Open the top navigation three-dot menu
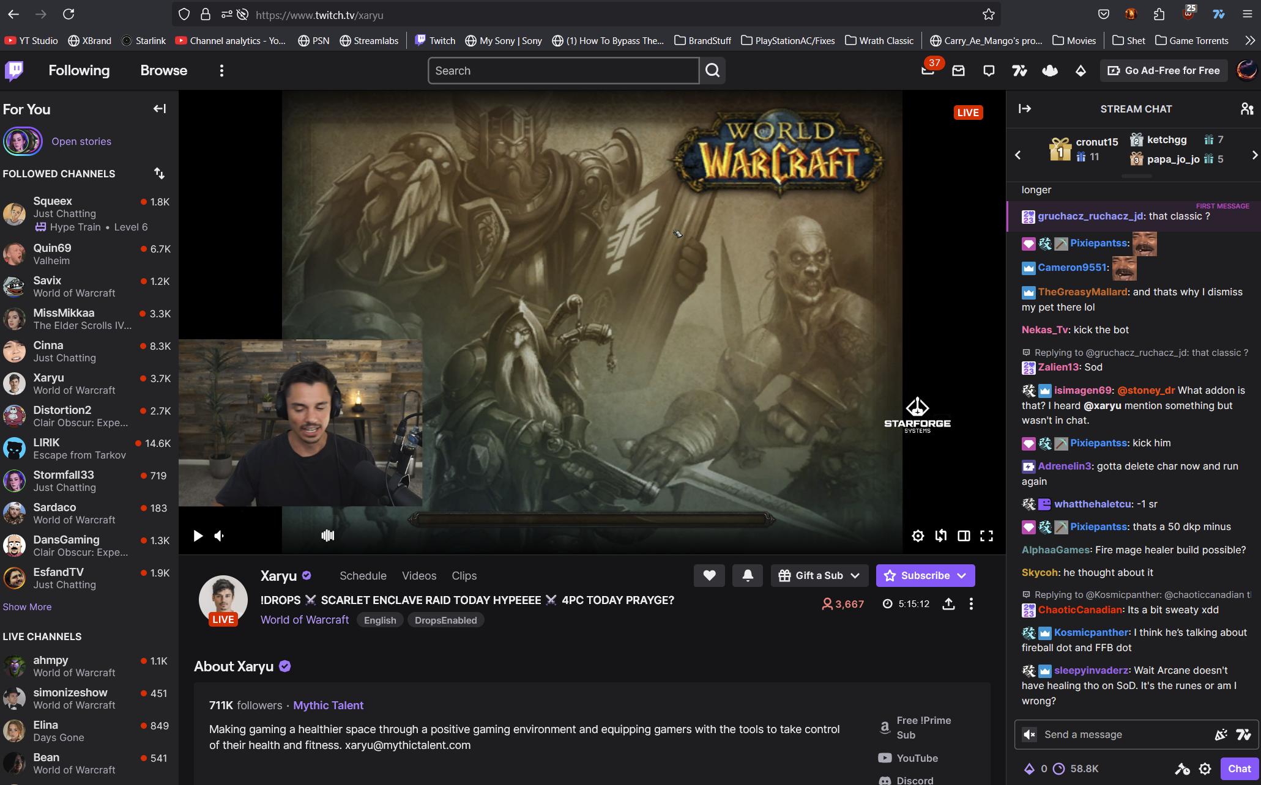 click(221, 70)
